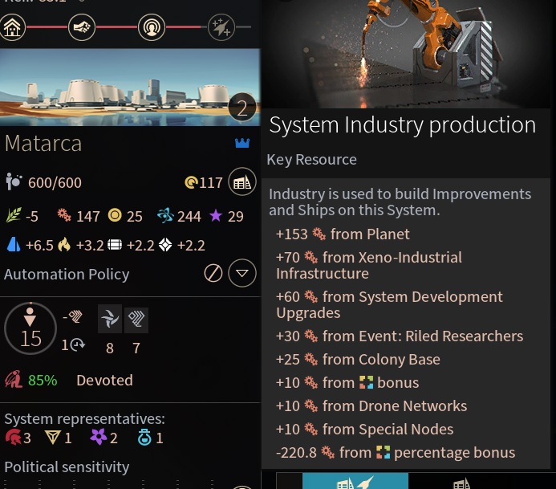This screenshot has height=489, width=556.
Task: Click the Matarca system name
Action: 43,145
